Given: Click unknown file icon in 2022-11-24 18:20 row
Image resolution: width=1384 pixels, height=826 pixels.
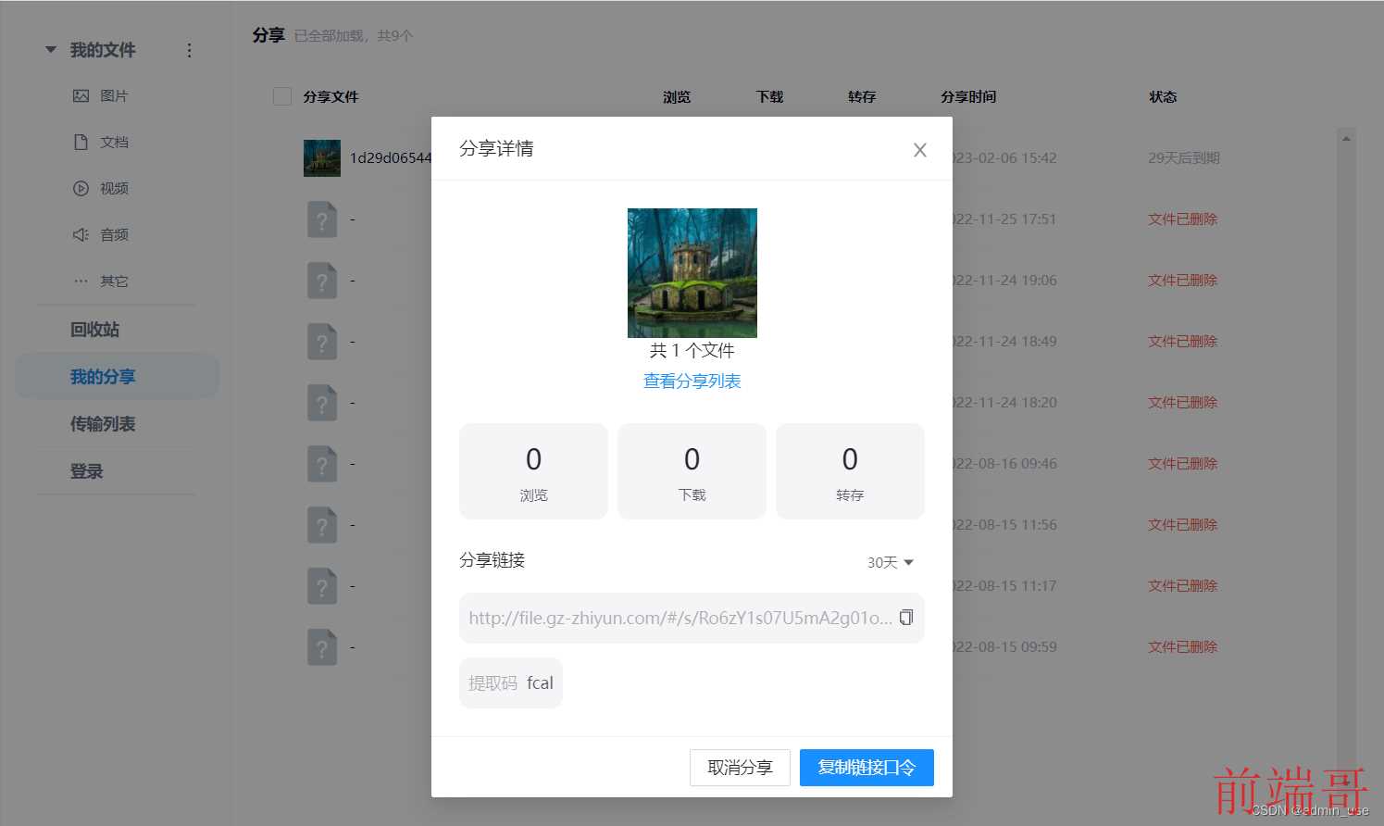Looking at the screenshot, I should tap(322, 403).
